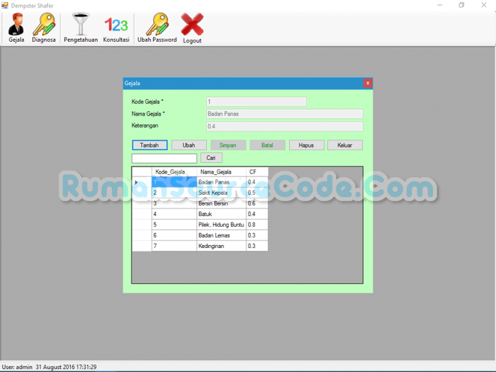
Task: Click the Simpan button
Action: pos(228,145)
